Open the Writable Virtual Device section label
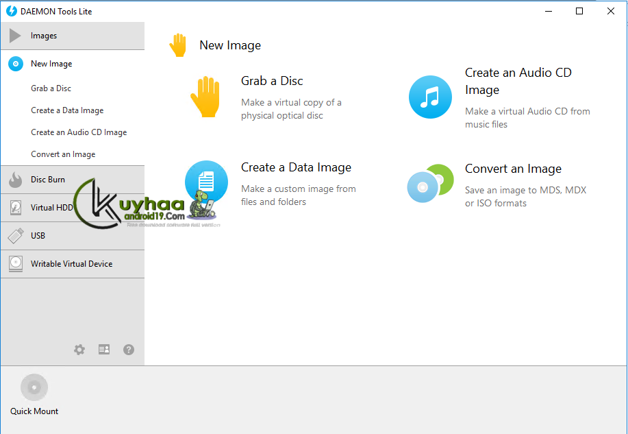The image size is (628, 434). click(72, 264)
